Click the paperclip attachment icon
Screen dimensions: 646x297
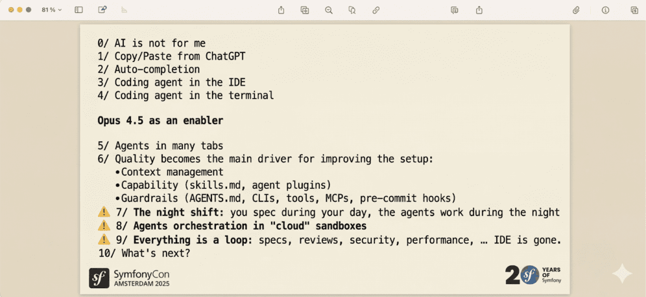(x=575, y=10)
